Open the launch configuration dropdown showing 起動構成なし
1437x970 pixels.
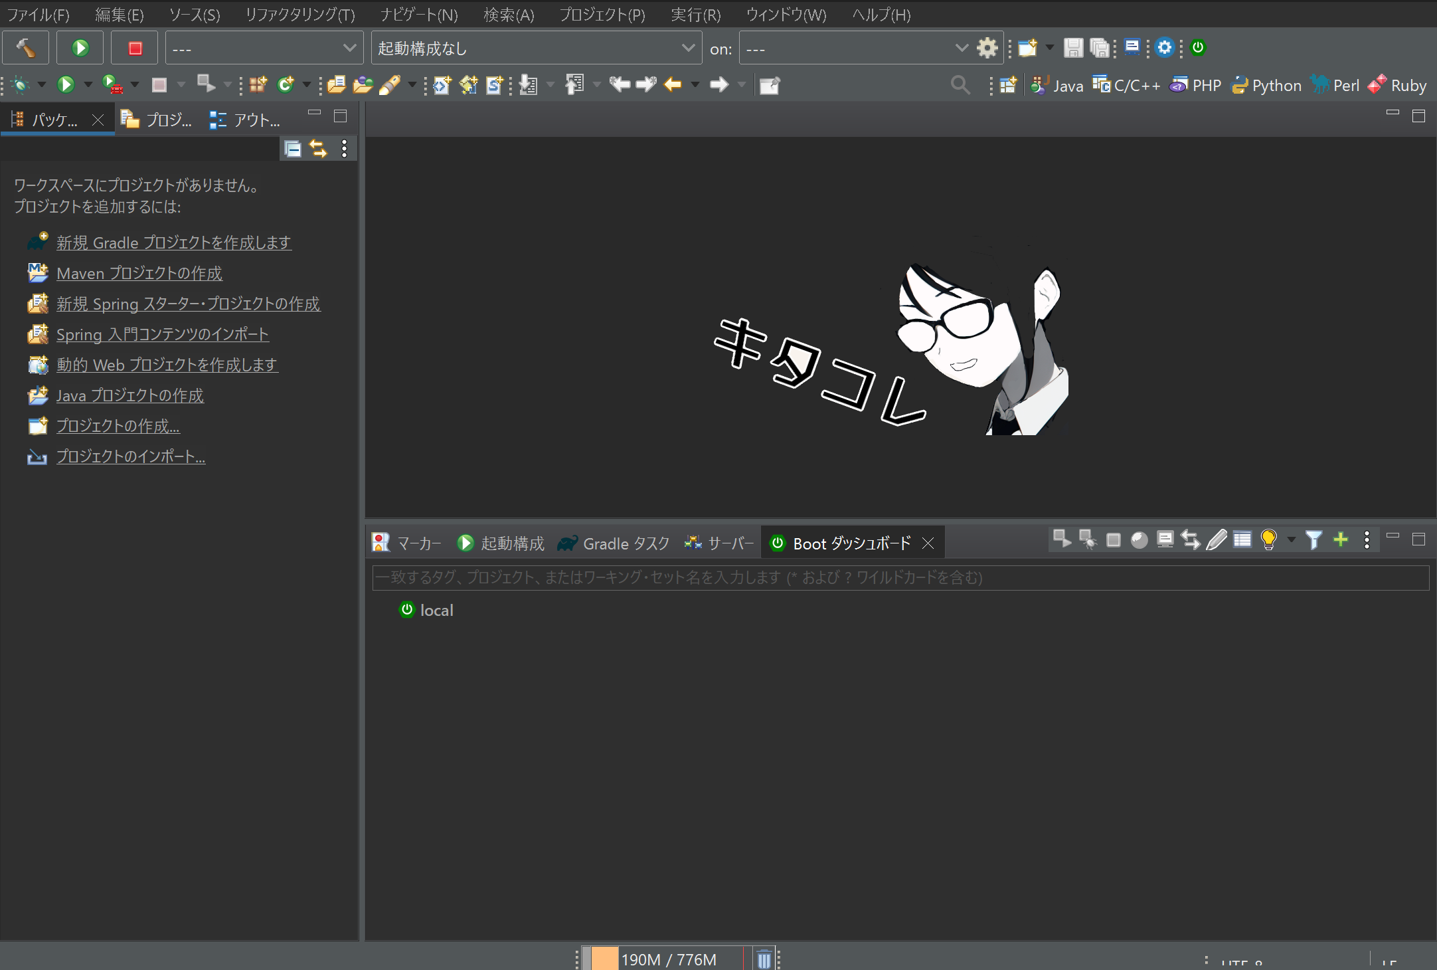pyautogui.click(x=688, y=48)
